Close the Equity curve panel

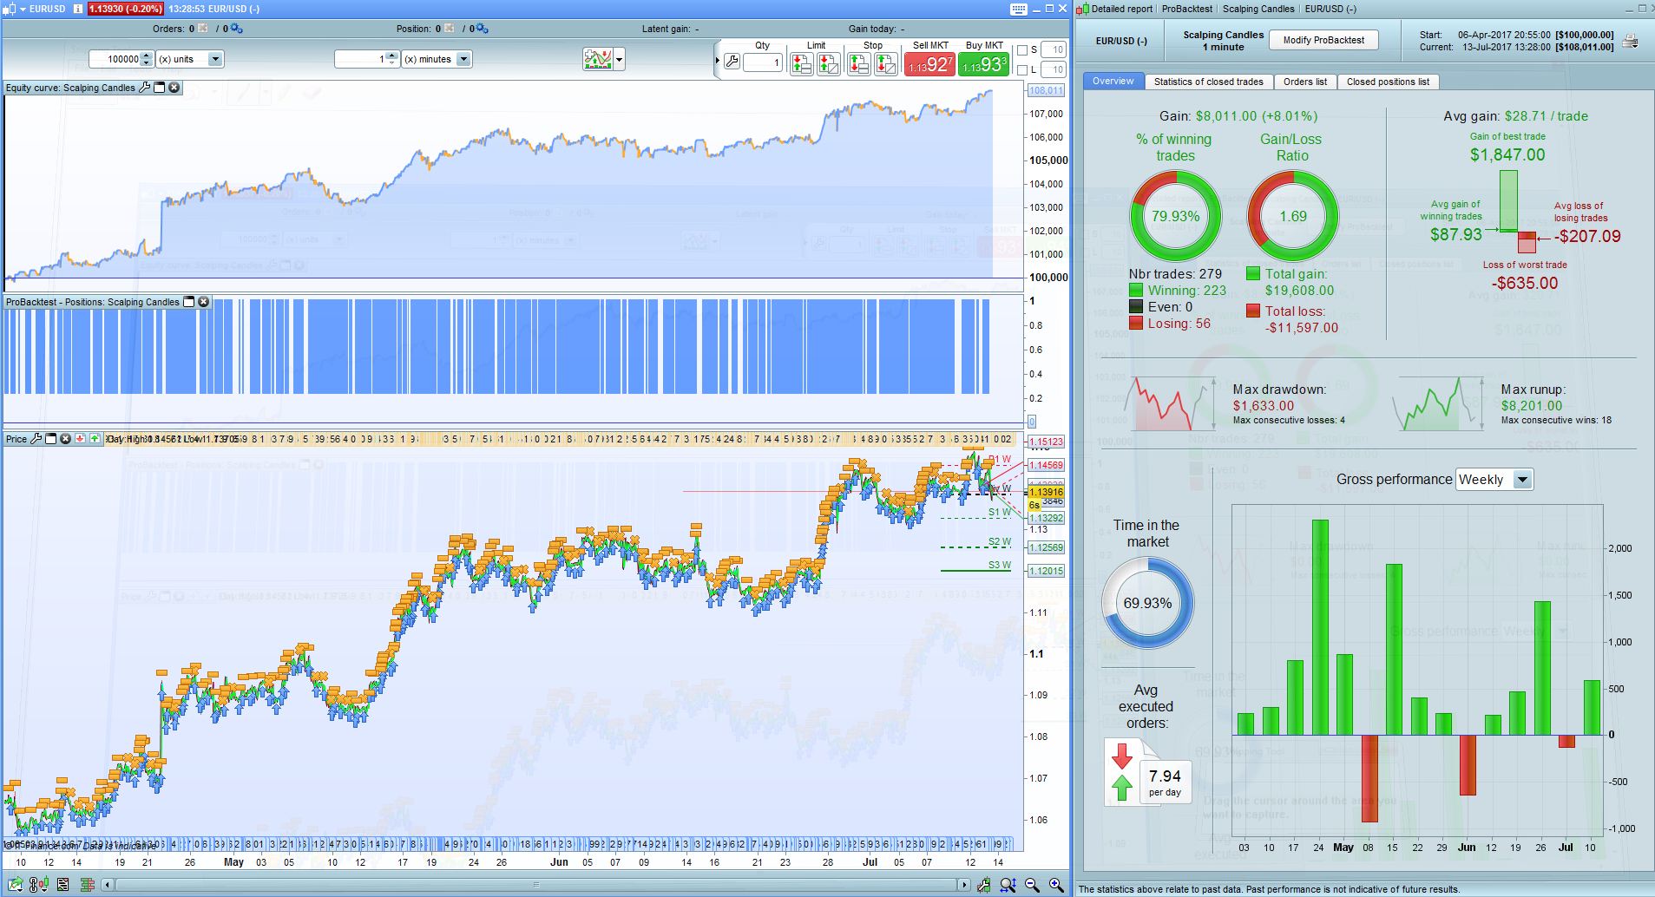[174, 88]
